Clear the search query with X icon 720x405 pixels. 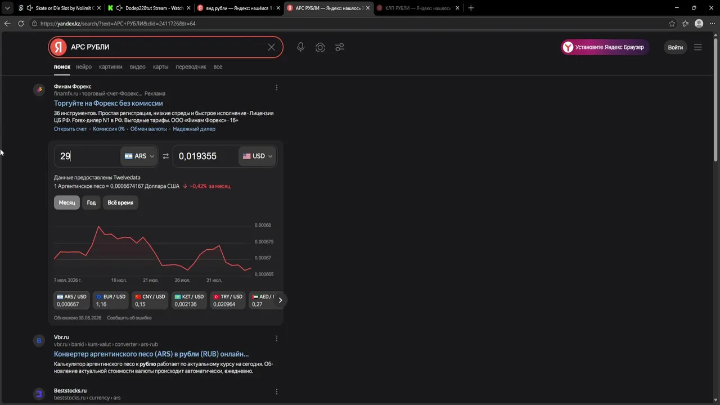click(x=271, y=47)
